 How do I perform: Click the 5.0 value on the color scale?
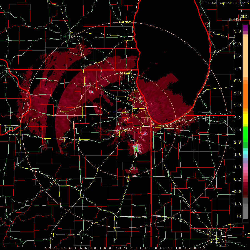pos(237,105)
